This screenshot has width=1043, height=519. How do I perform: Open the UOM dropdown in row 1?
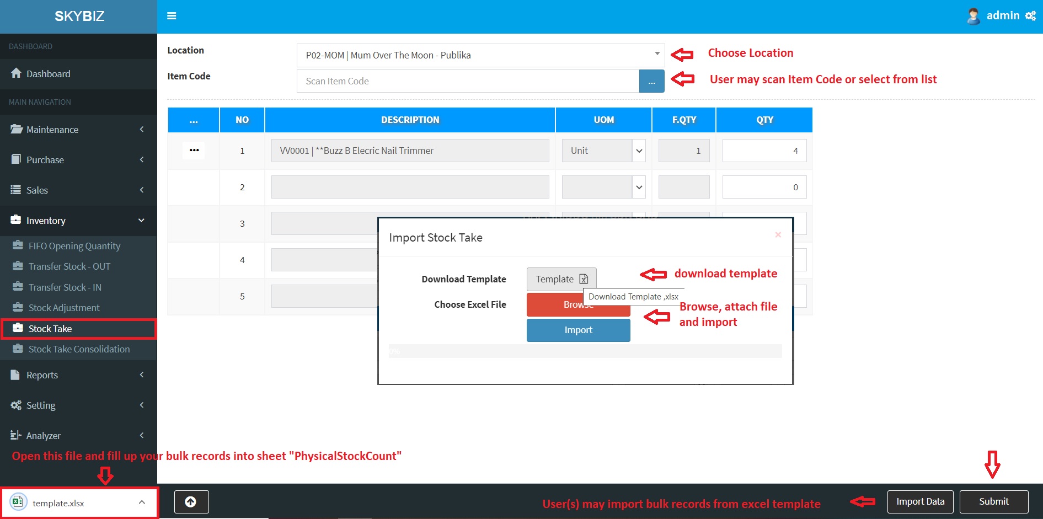[639, 151]
